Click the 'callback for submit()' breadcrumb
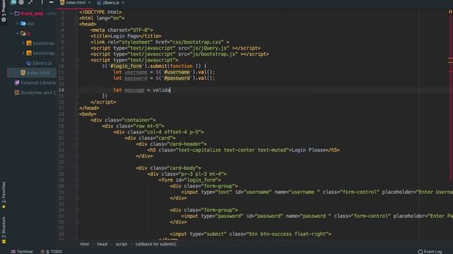 156,244
